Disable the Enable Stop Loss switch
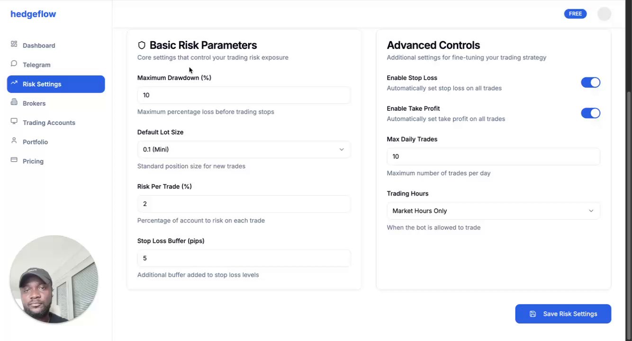The image size is (632, 341). (x=590, y=82)
